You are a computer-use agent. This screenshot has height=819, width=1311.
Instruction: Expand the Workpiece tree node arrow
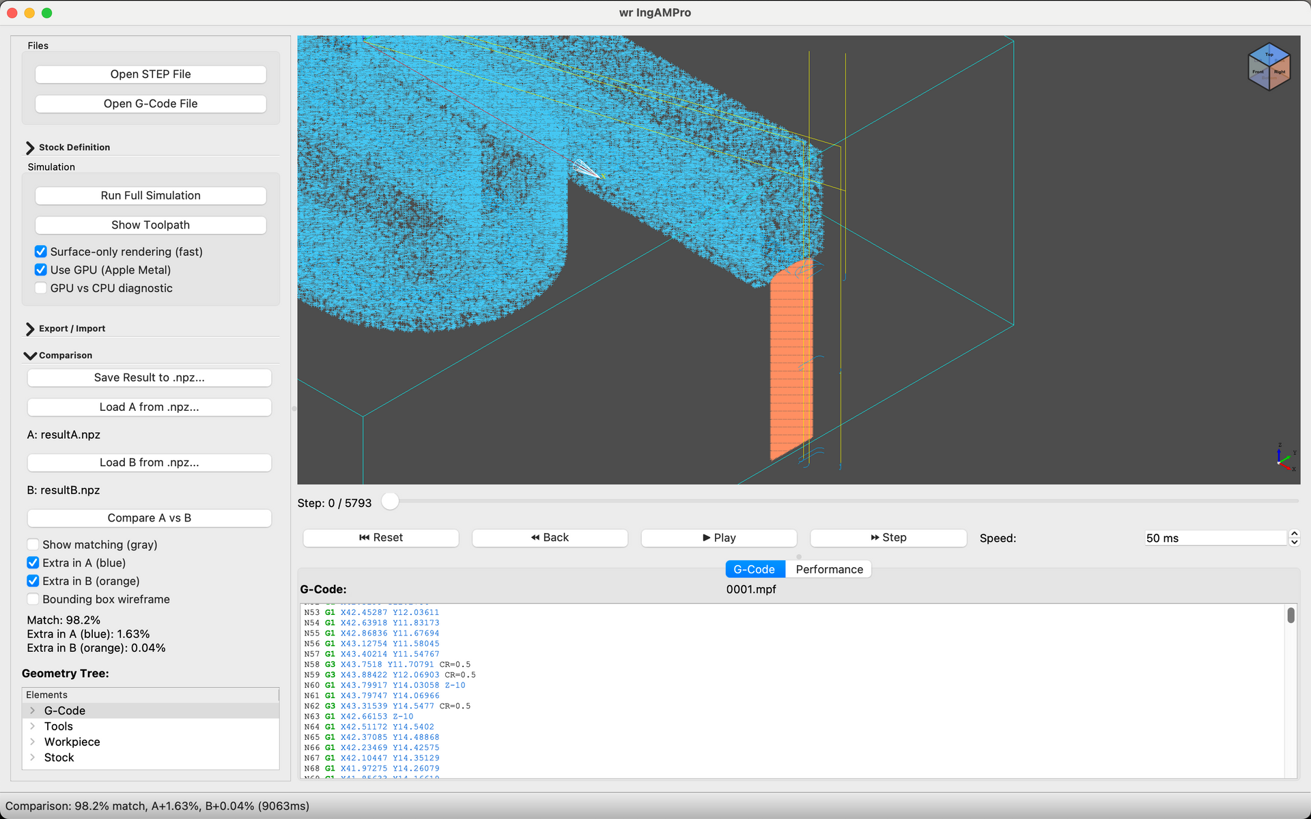click(32, 742)
